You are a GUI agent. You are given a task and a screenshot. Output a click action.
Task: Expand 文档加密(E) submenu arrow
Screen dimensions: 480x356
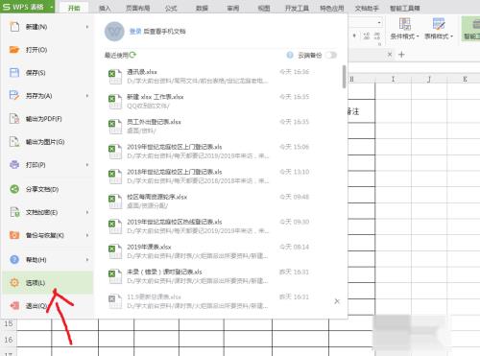pos(87,212)
